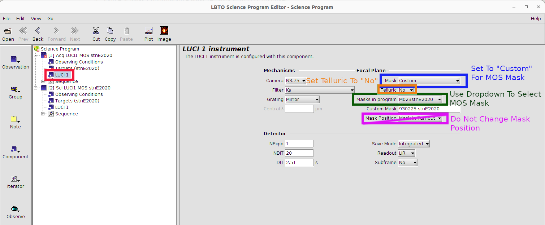This screenshot has width=545, height=225.
Task: Click the Open folder icon in toolbar
Action: [x=8, y=31]
